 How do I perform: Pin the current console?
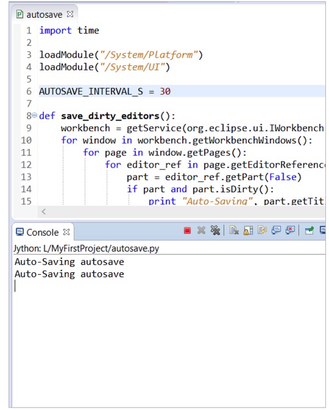click(309, 230)
